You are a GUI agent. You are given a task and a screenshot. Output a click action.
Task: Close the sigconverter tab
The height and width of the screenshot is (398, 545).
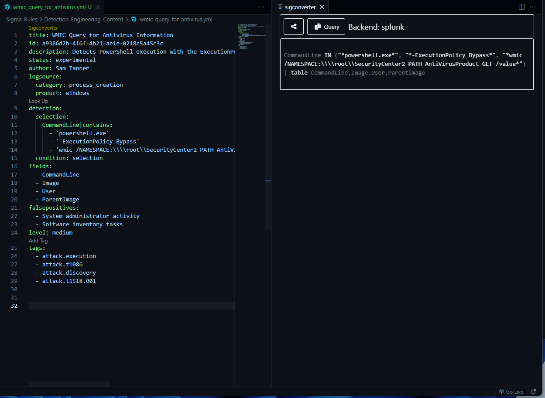pos(322,7)
